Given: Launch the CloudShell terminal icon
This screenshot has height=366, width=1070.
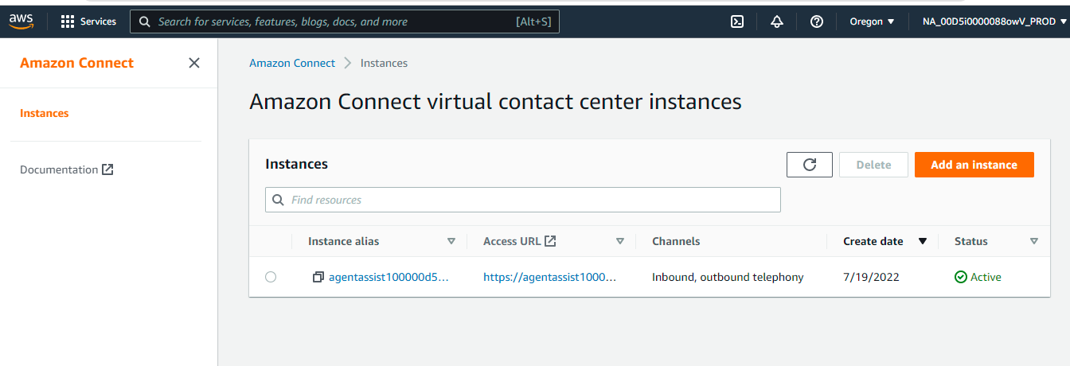Looking at the screenshot, I should 737,21.
